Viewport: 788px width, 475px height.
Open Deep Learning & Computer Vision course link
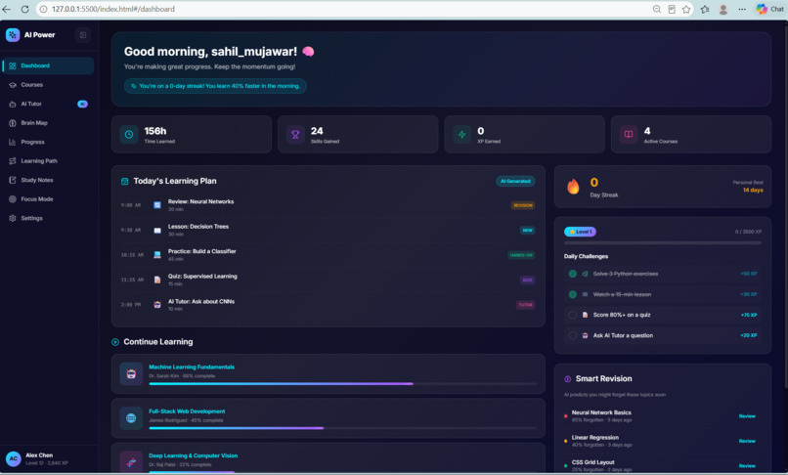pyautogui.click(x=193, y=455)
